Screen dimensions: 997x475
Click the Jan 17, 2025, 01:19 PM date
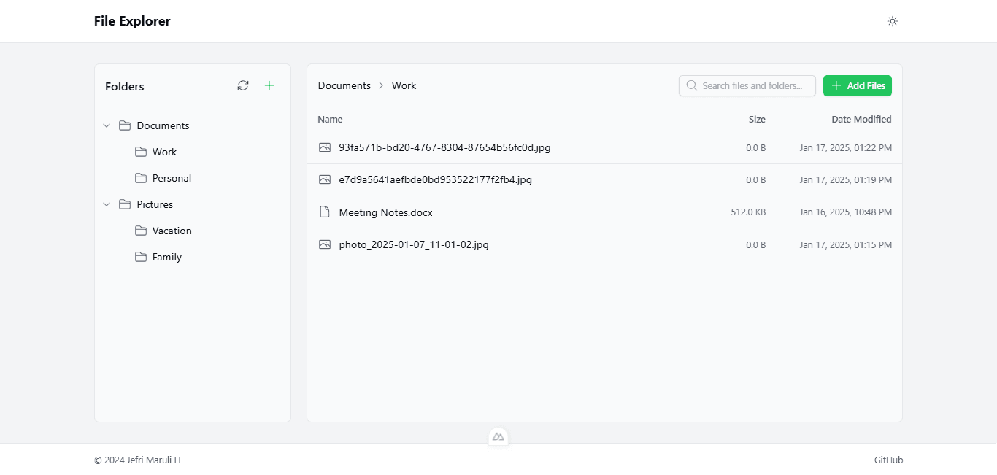845,180
